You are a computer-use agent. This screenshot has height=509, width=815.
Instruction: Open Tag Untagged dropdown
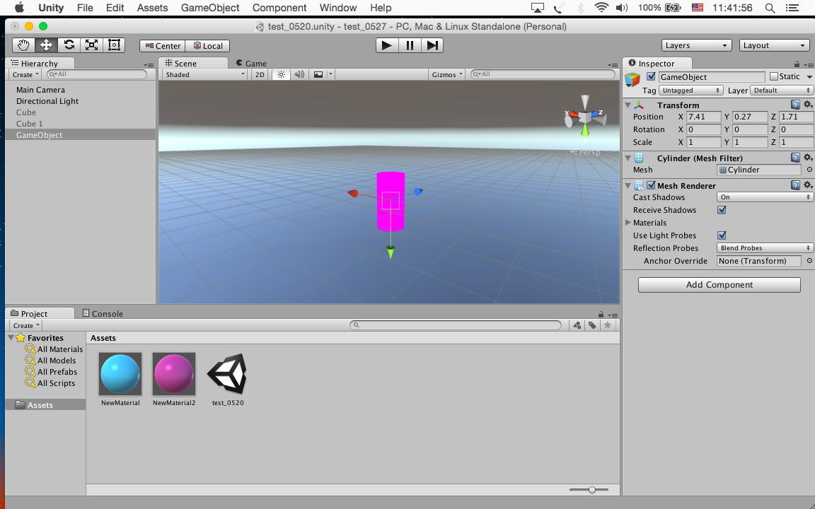point(690,90)
